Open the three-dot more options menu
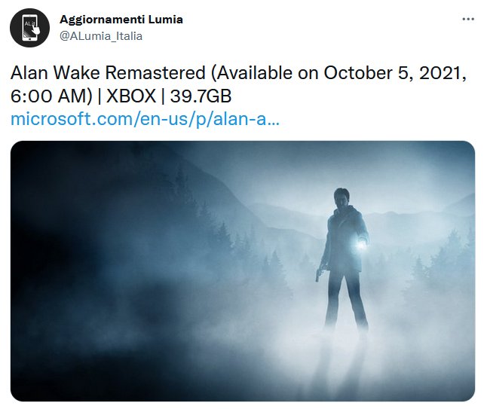 tap(468, 20)
